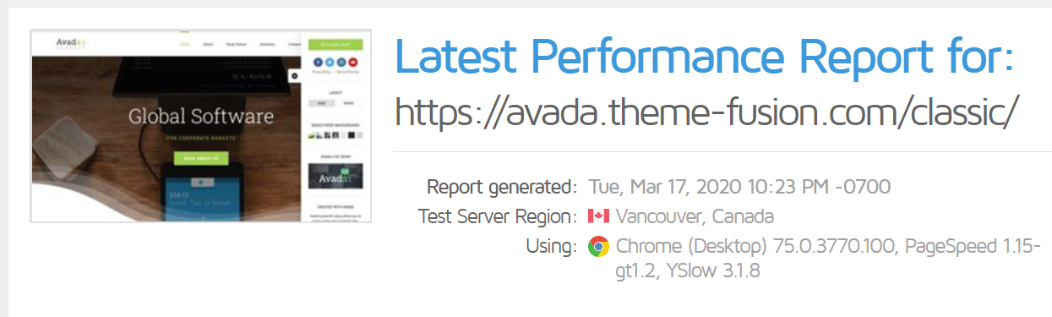1052x317 pixels.
Task: Click the Twitter circle icon in the preview sidebar
Action: [330, 62]
